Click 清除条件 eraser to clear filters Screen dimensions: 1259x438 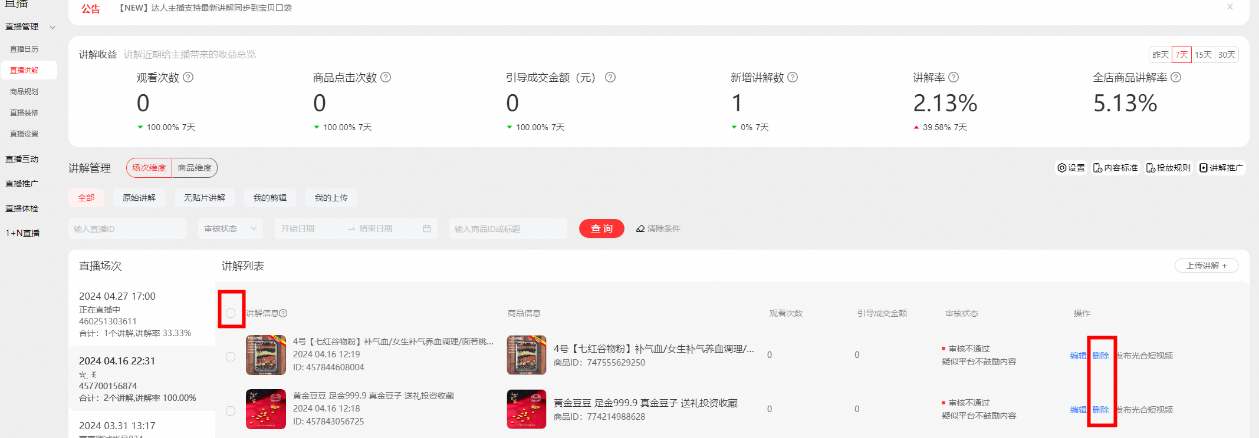[x=658, y=228]
